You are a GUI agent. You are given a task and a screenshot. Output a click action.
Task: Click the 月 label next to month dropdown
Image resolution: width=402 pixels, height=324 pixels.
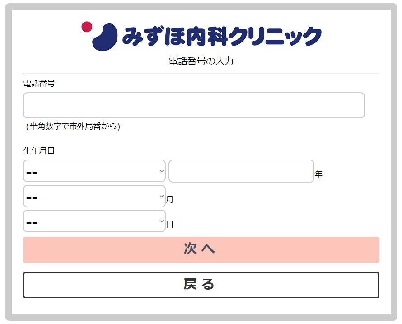coord(169,199)
